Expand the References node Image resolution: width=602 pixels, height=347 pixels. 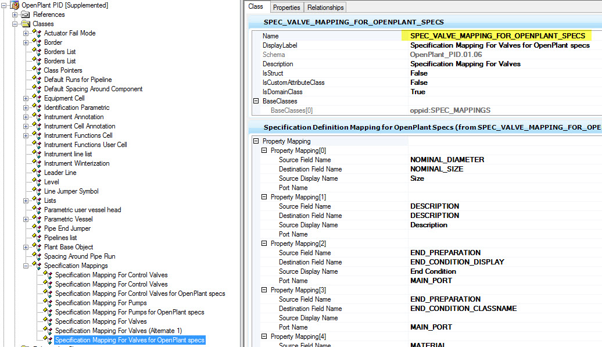(x=15, y=15)
